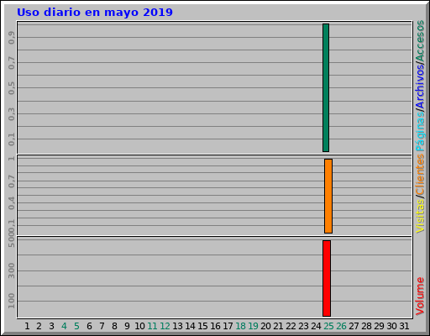Select the red 'Volume' legend label

tap(420, 297)
